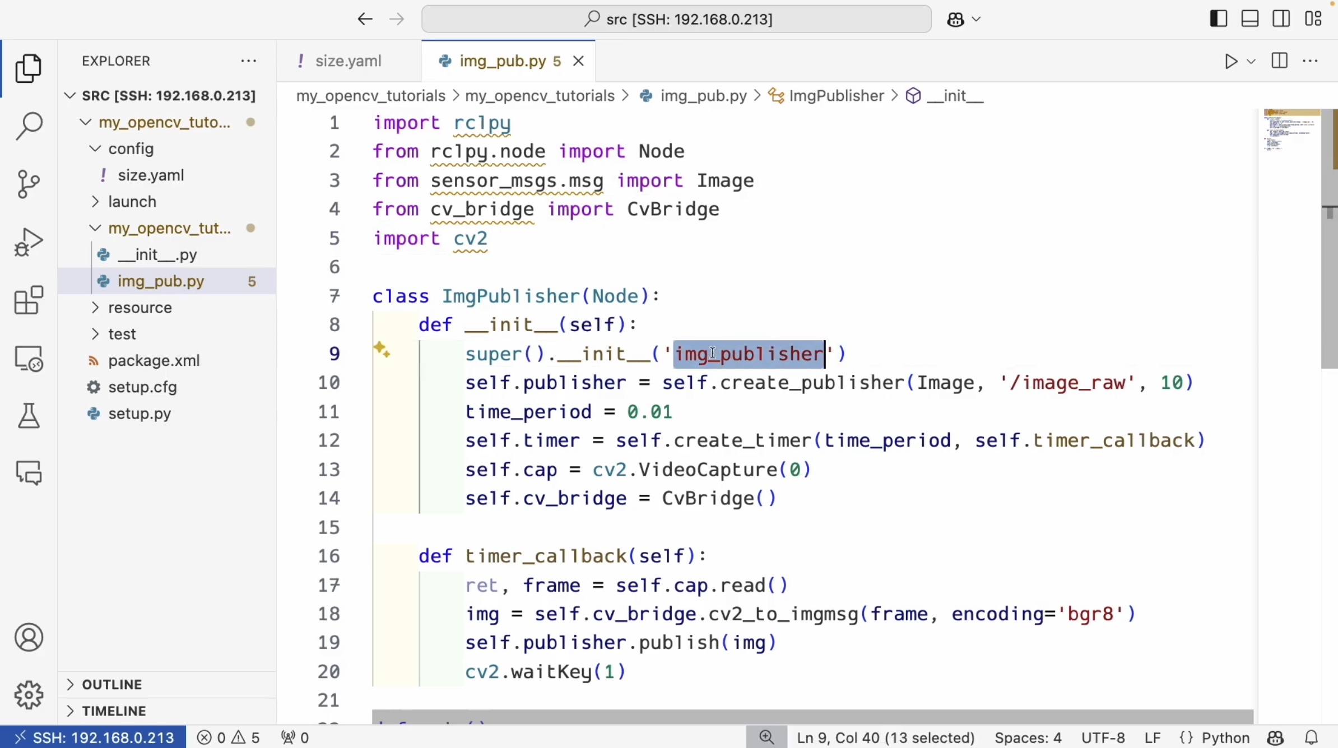Open the Remote Explorer view
The image size is (1338, 748).
coord(29,359)
